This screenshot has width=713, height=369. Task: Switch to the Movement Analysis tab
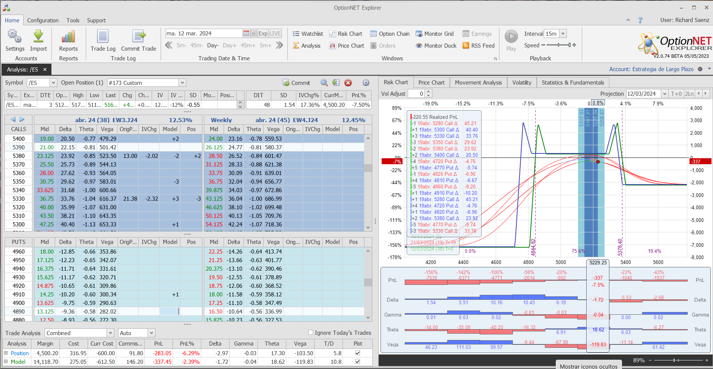[478, 83]
